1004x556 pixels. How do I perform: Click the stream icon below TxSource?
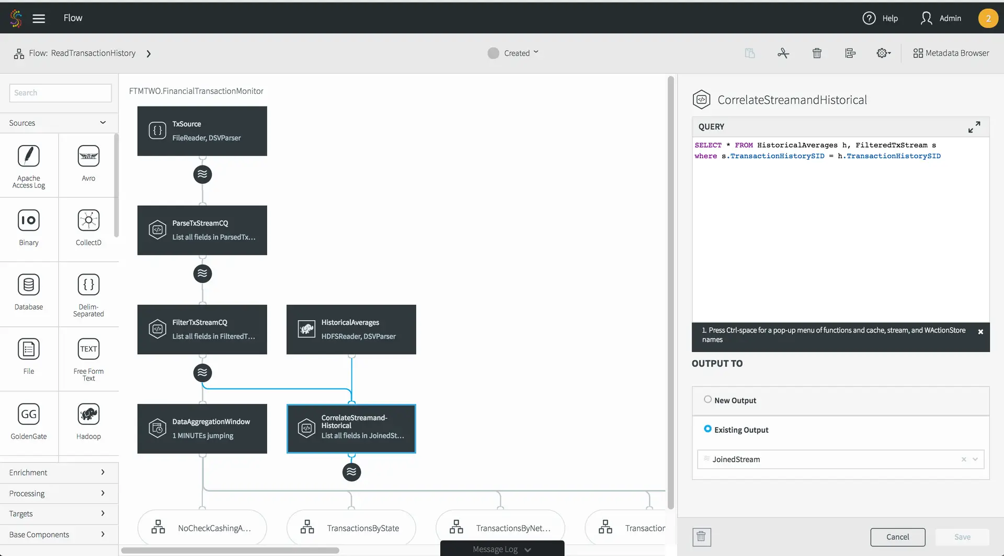pyautogui.click(x=202, y=174)
